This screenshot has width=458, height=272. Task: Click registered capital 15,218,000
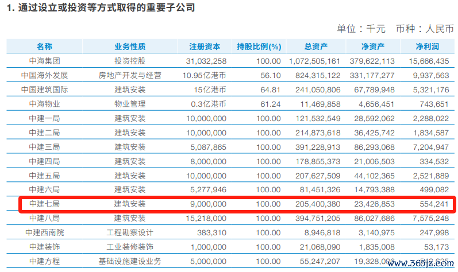click(x=206, y=218)
